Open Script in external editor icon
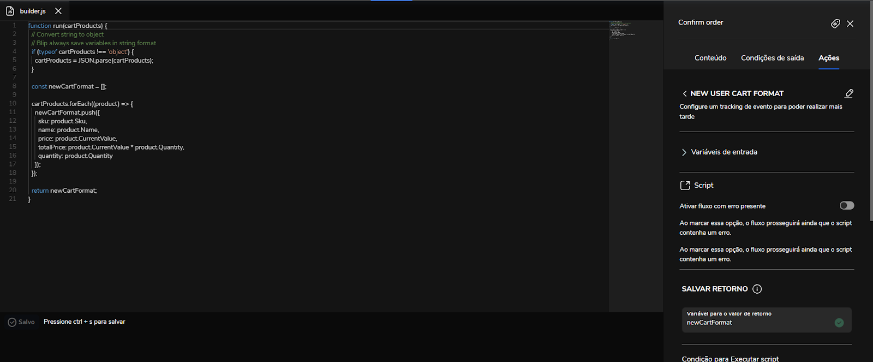Viewport: 873px width, 362px height. point(685,185)
